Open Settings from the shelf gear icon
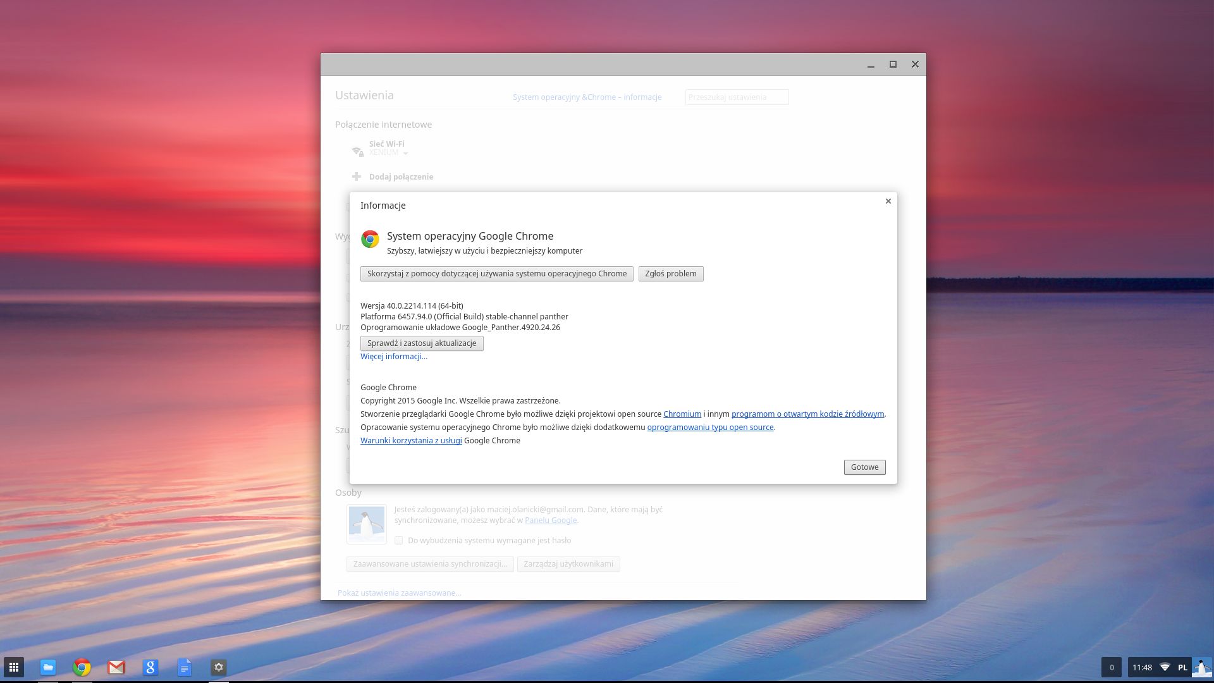This screenshot has width=1214, height=683. click(218, 667)
